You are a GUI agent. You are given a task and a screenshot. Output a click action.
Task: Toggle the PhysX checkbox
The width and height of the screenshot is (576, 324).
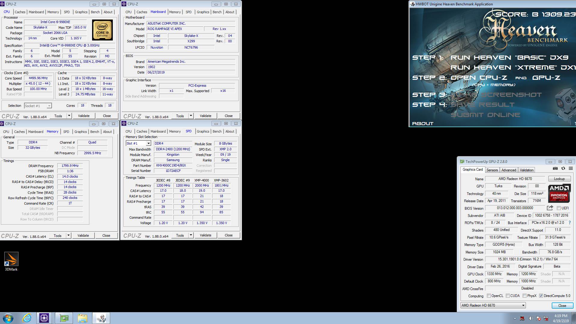click(x=524, y=295)
